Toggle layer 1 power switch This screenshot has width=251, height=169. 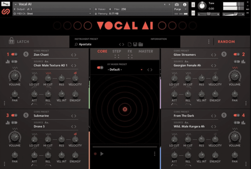pos(14,54)
